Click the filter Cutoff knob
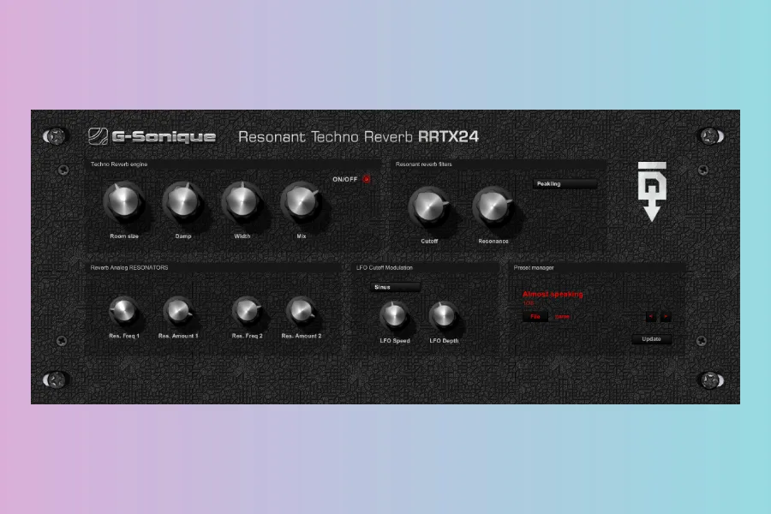 click(x=428, y=206)
